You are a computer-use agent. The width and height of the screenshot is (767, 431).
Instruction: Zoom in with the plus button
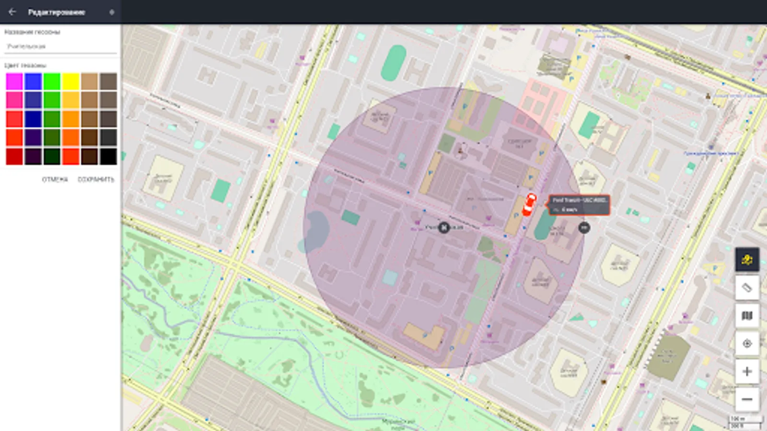(x=747, y=371)
